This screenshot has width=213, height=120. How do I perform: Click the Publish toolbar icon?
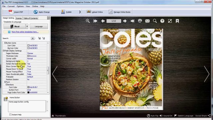[x=63, y=12]
